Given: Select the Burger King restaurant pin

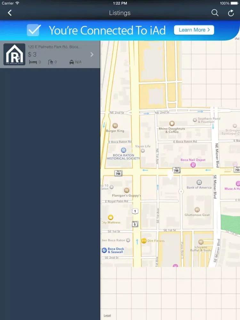Looking at the screenshot, I should pyautogui.click(x=115, y=125).
